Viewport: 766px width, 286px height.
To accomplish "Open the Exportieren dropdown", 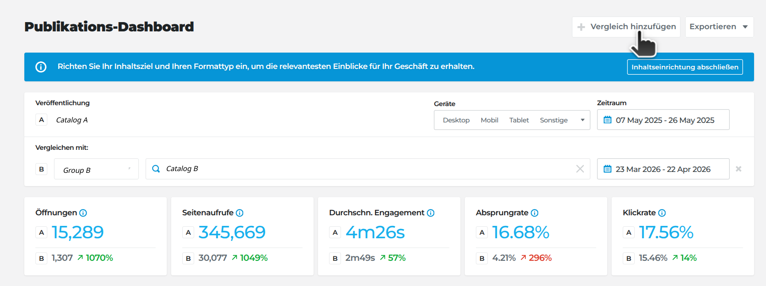I will pos(719,27).
